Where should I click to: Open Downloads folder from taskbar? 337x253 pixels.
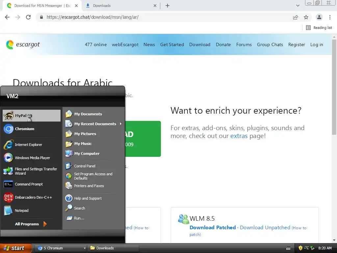[x=113, y=248]
